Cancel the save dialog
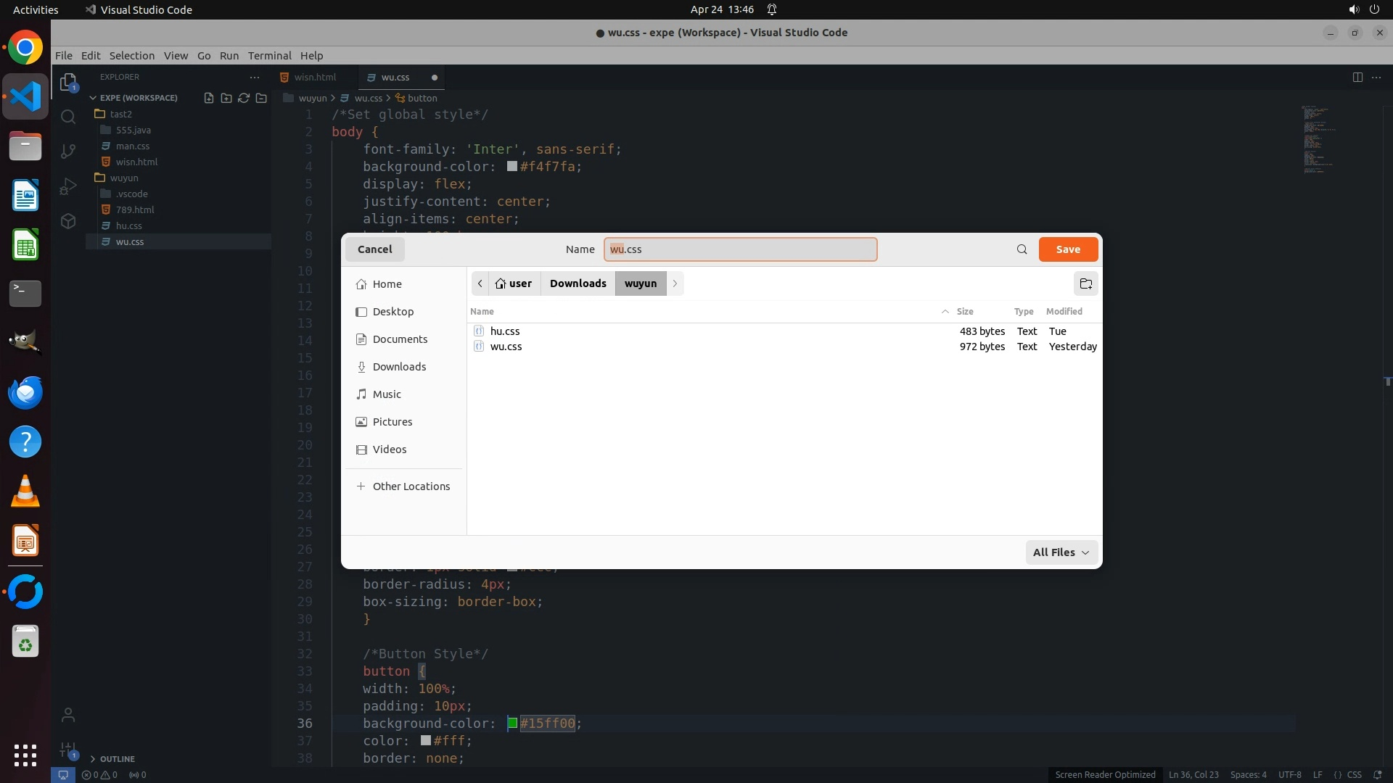This screenshot has width=1393, height=783. click(374, 249)
